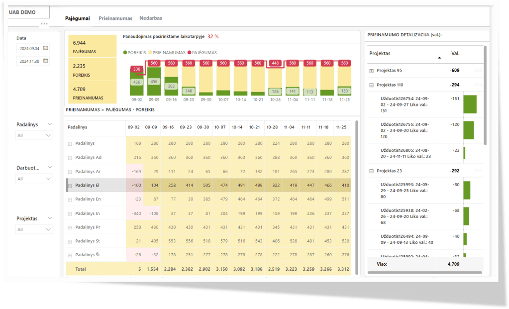Image resolution: width=509 pixels, height=309 pixels.
Task: Click the three-dots more options icon
Action: tap(44, 24)
